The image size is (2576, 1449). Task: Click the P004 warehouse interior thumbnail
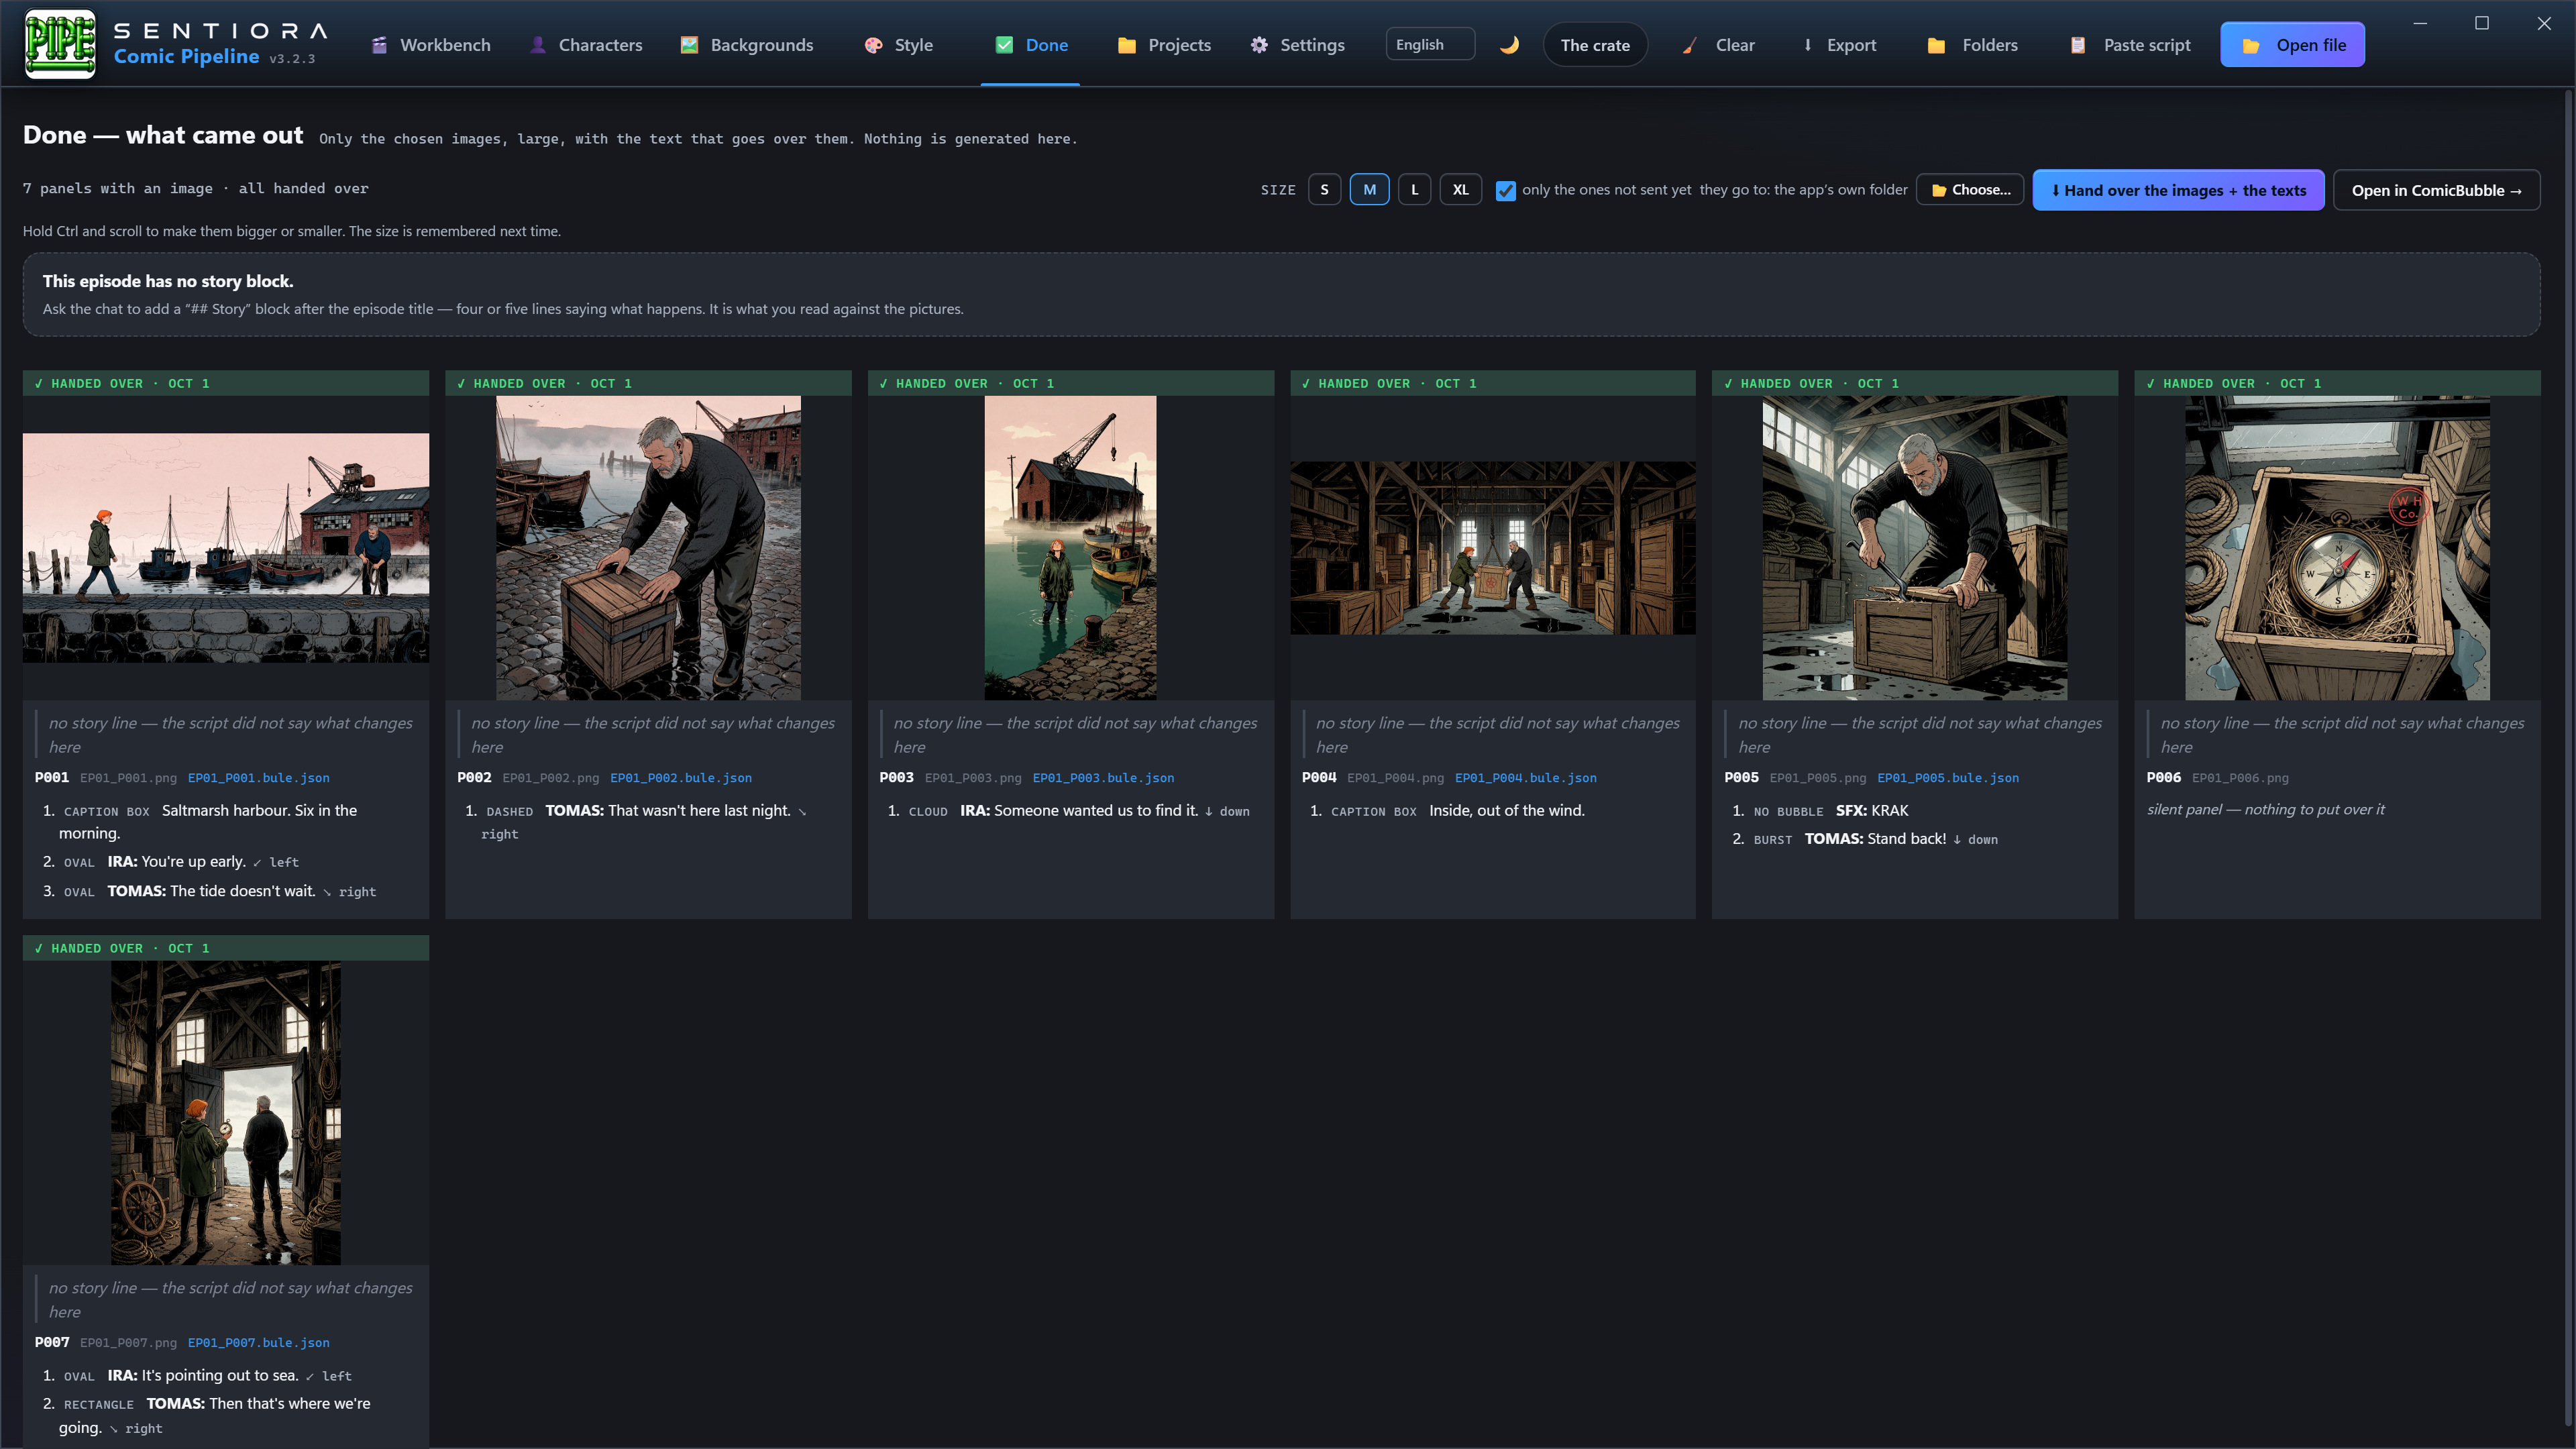click(x=1493, y=548)
